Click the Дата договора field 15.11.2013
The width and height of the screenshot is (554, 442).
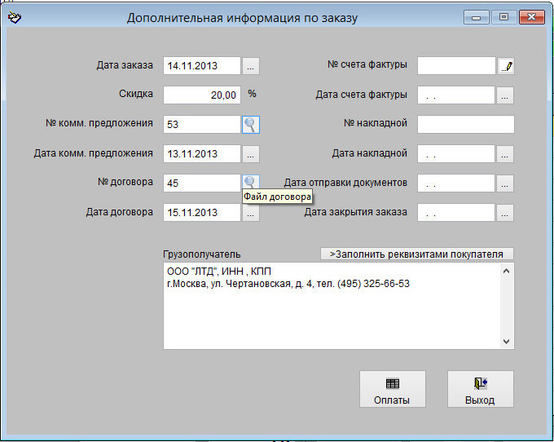[x=202, y=213]
